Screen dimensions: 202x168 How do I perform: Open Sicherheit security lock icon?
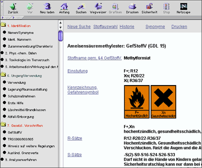coord(149,6)
